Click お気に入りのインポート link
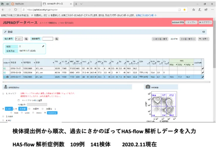This screenshot has width=216, height=149. point(146,15)
